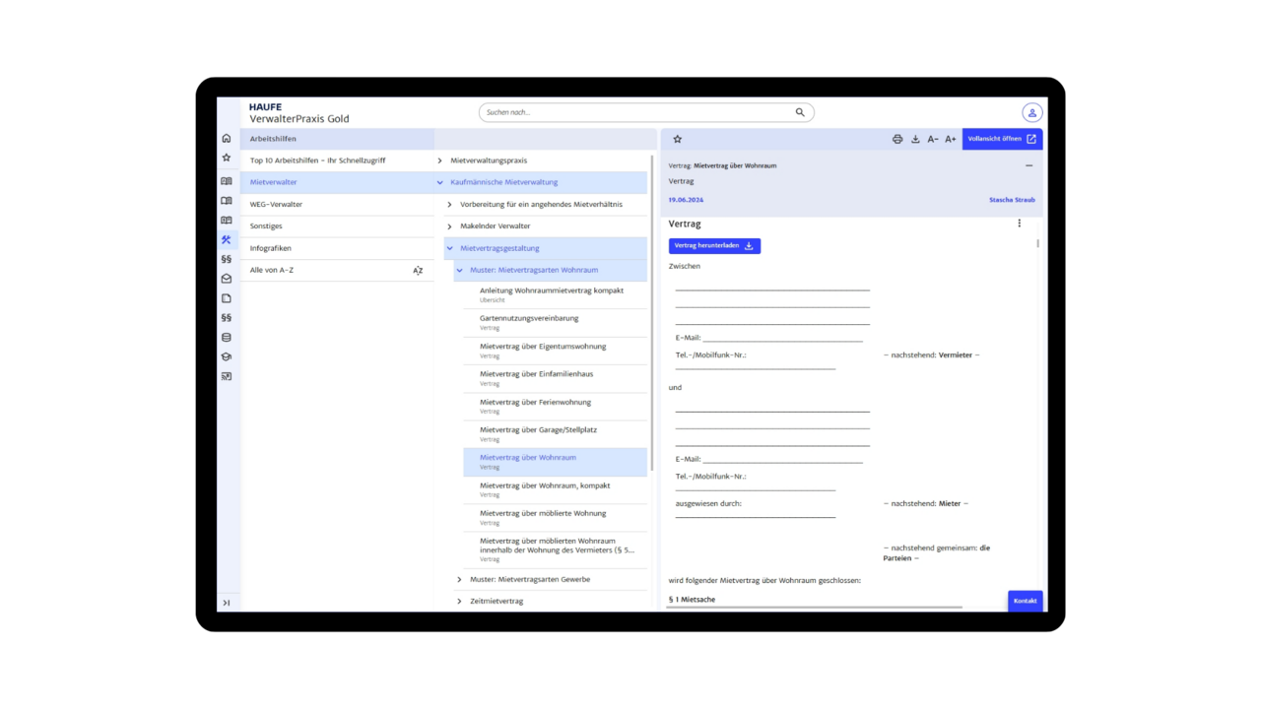
Task: Click the magnifier search icon
Action: pyautogui.click(x=800, y=112)
